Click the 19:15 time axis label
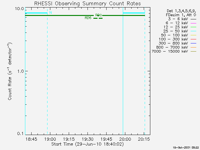 coord(69,139)
